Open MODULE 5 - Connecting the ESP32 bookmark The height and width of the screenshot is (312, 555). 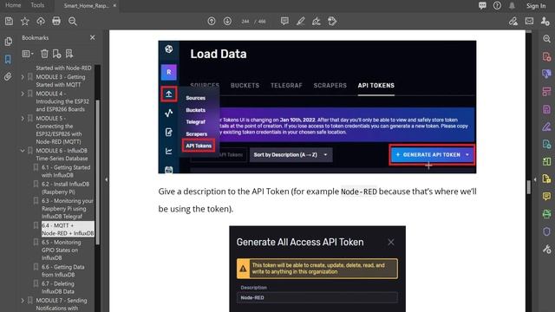tap(59, 130)
